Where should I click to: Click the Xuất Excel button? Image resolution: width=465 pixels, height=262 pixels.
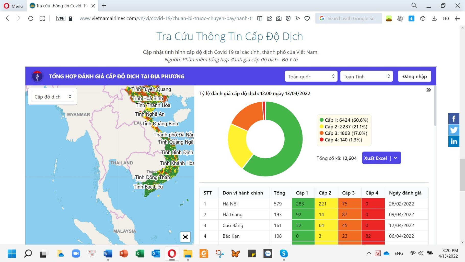376,158
